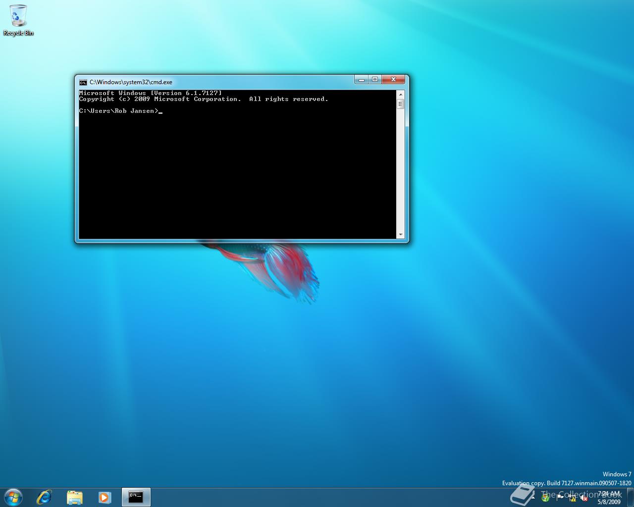
Task: Open the Windows Update tray icon
Action: [545, 498]
